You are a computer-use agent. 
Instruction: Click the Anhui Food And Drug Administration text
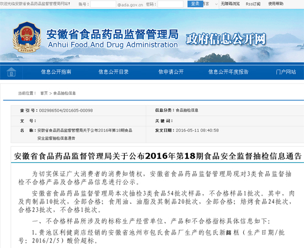pyautogui.click(x=113, y=45)
